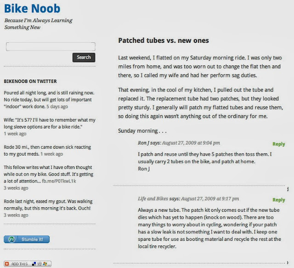Click the orange AddThis plus icon

click(7, 264)
